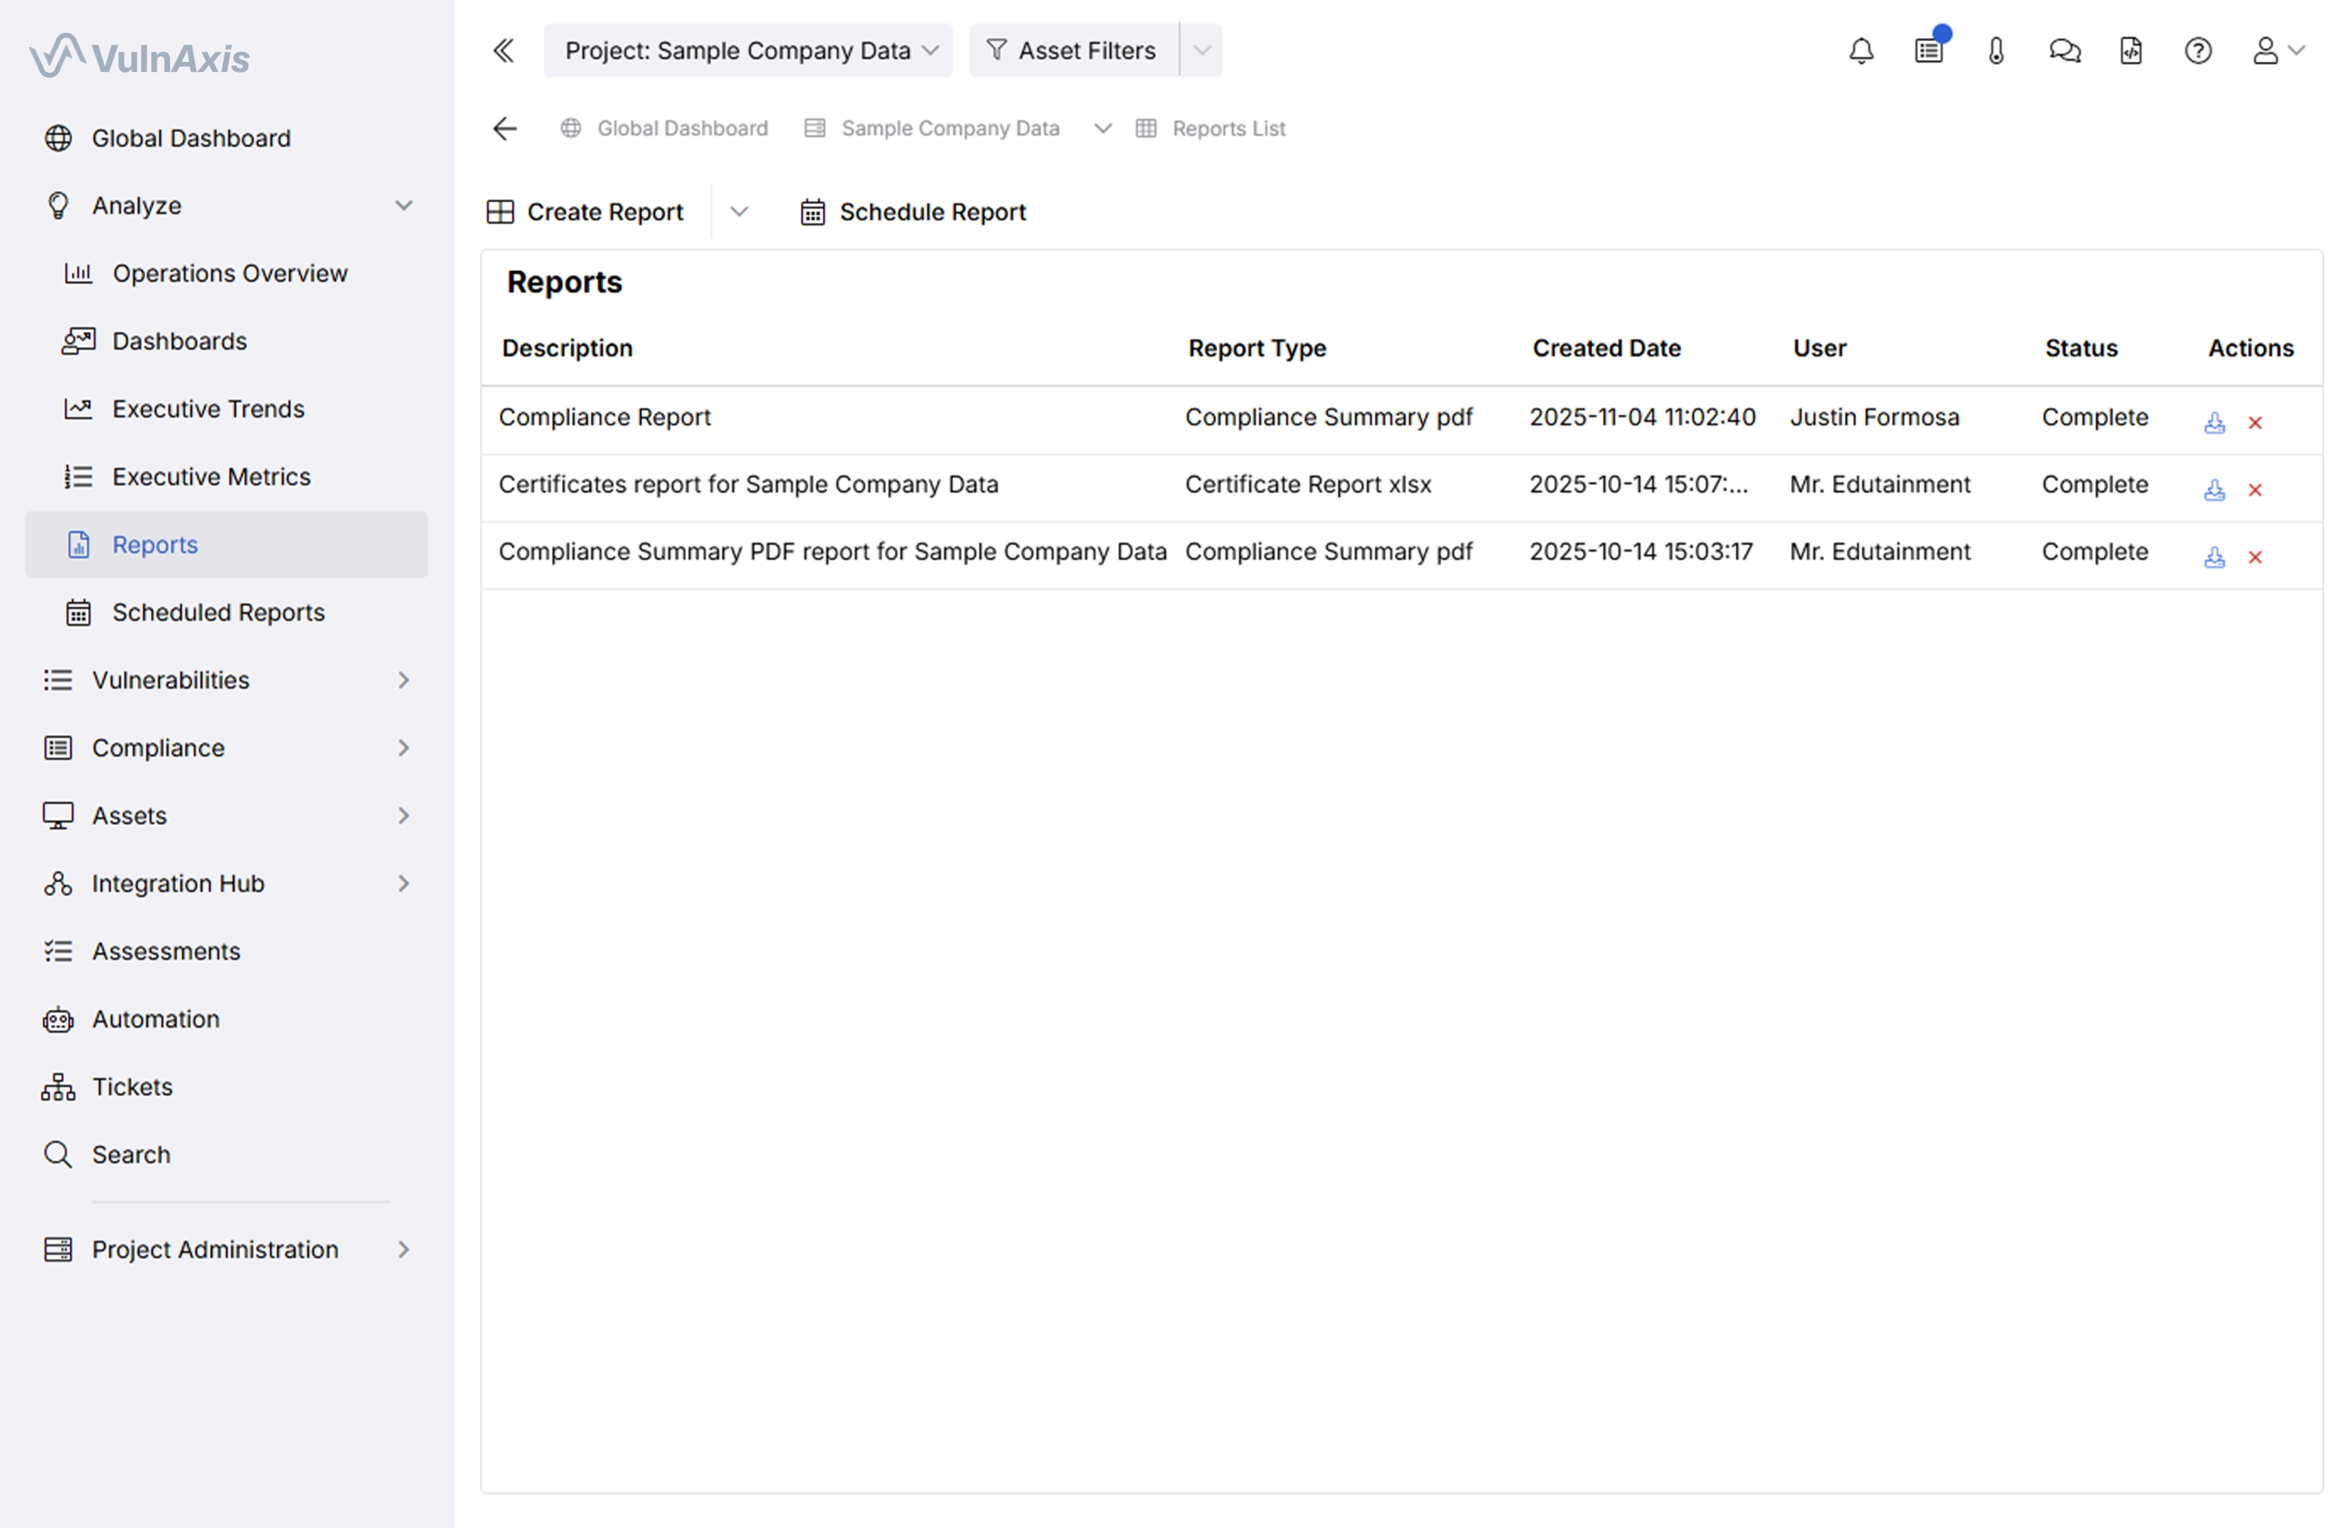Click the help question mark icon

pyautogui.click(x=2198, y=51)
